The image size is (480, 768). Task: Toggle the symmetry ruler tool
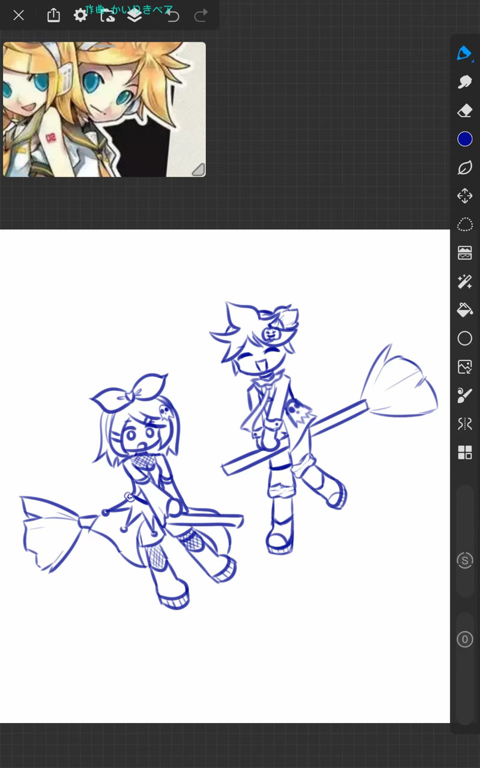click(x=465, y=424)
